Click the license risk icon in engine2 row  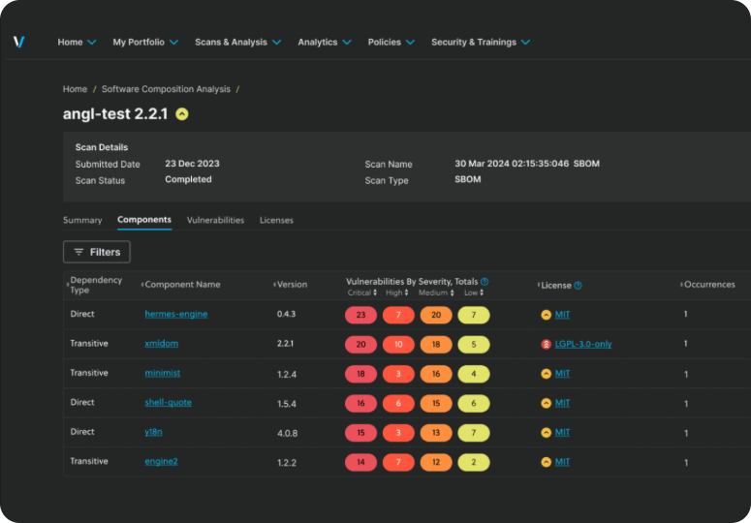[x=546, y=462]
